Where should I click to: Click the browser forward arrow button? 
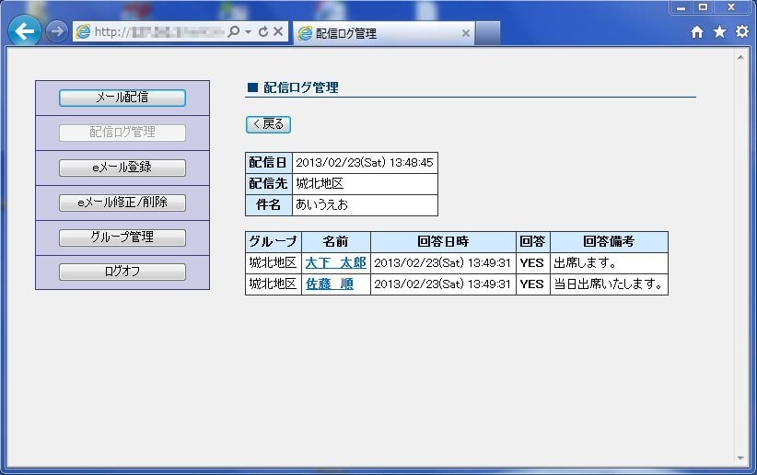[56, 31]
